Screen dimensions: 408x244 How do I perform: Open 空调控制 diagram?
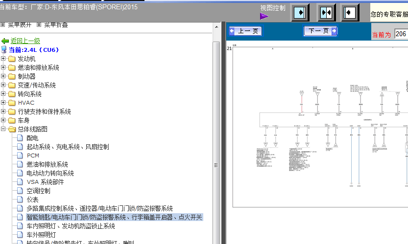(38, 191)
